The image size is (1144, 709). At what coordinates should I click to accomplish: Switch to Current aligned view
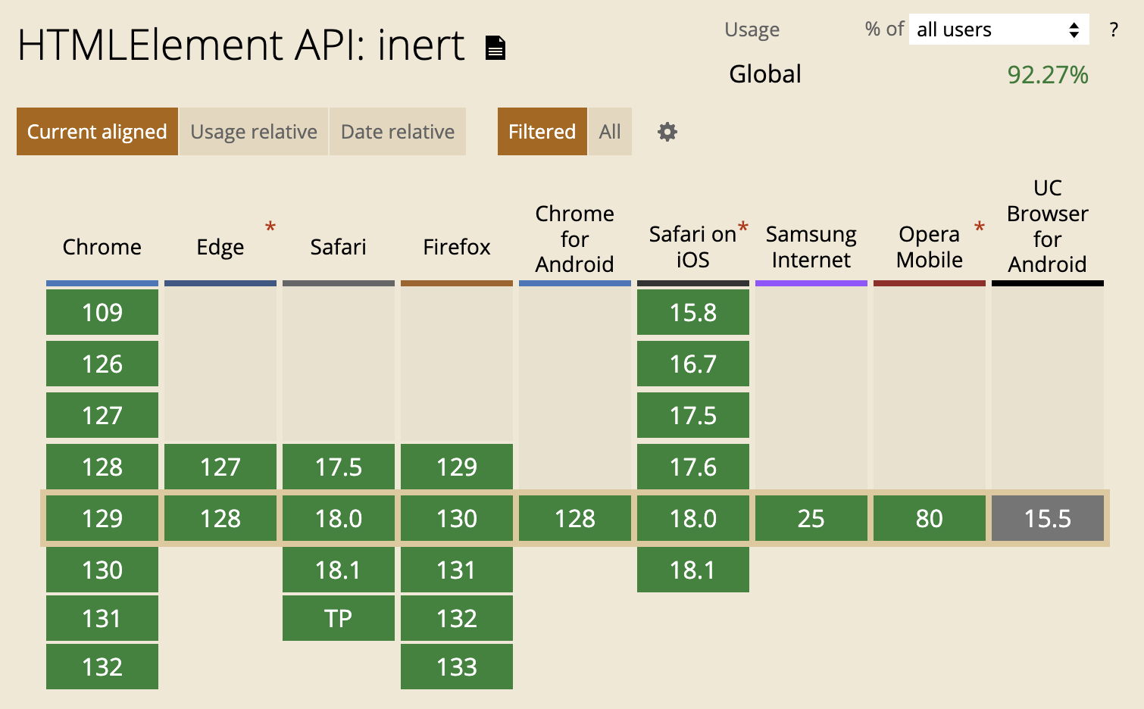click(97, 132)
